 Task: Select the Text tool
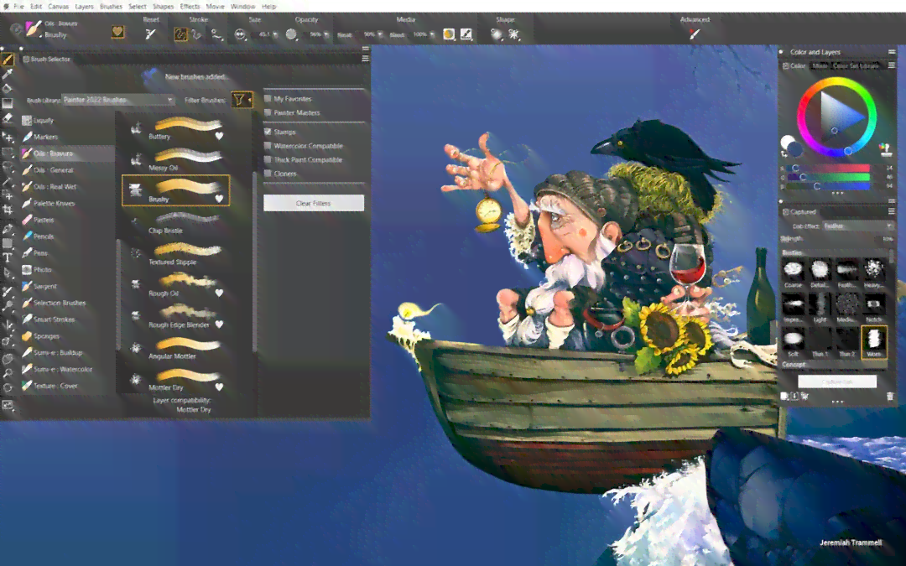7,257
